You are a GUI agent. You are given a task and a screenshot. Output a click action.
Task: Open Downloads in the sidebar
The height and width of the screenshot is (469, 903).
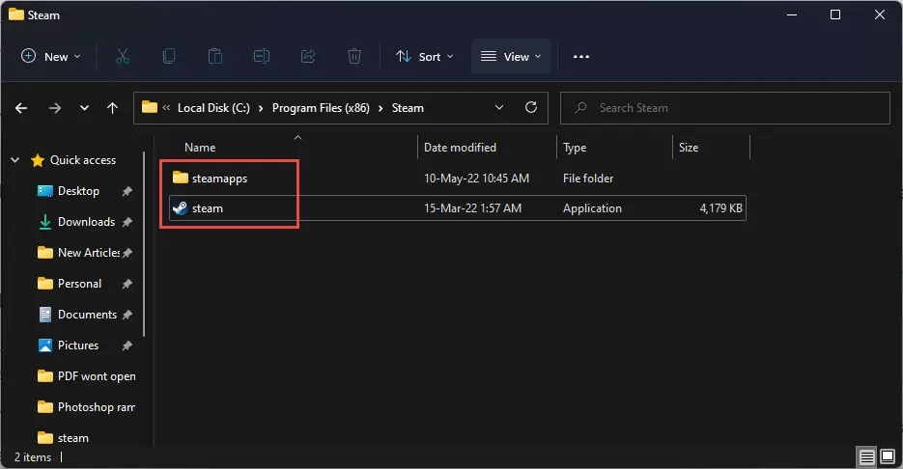[86, 222]
